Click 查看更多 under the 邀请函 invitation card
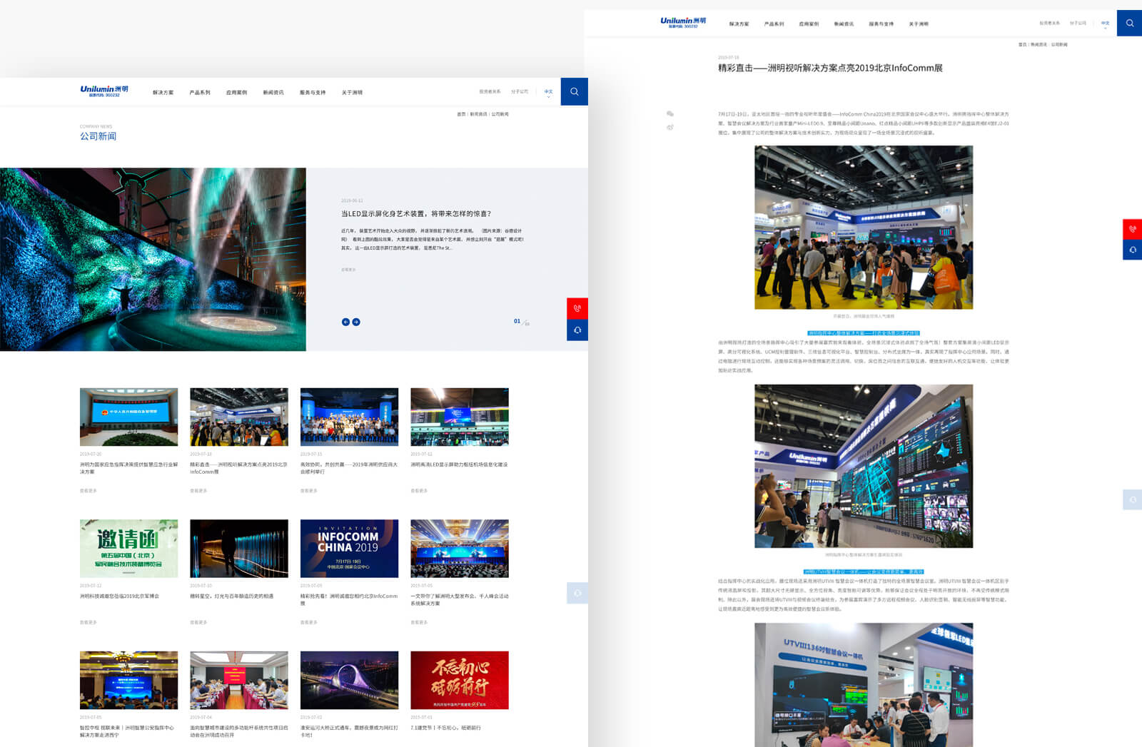The width and height of the screenshot is (1142, 747). pos(89,623)
